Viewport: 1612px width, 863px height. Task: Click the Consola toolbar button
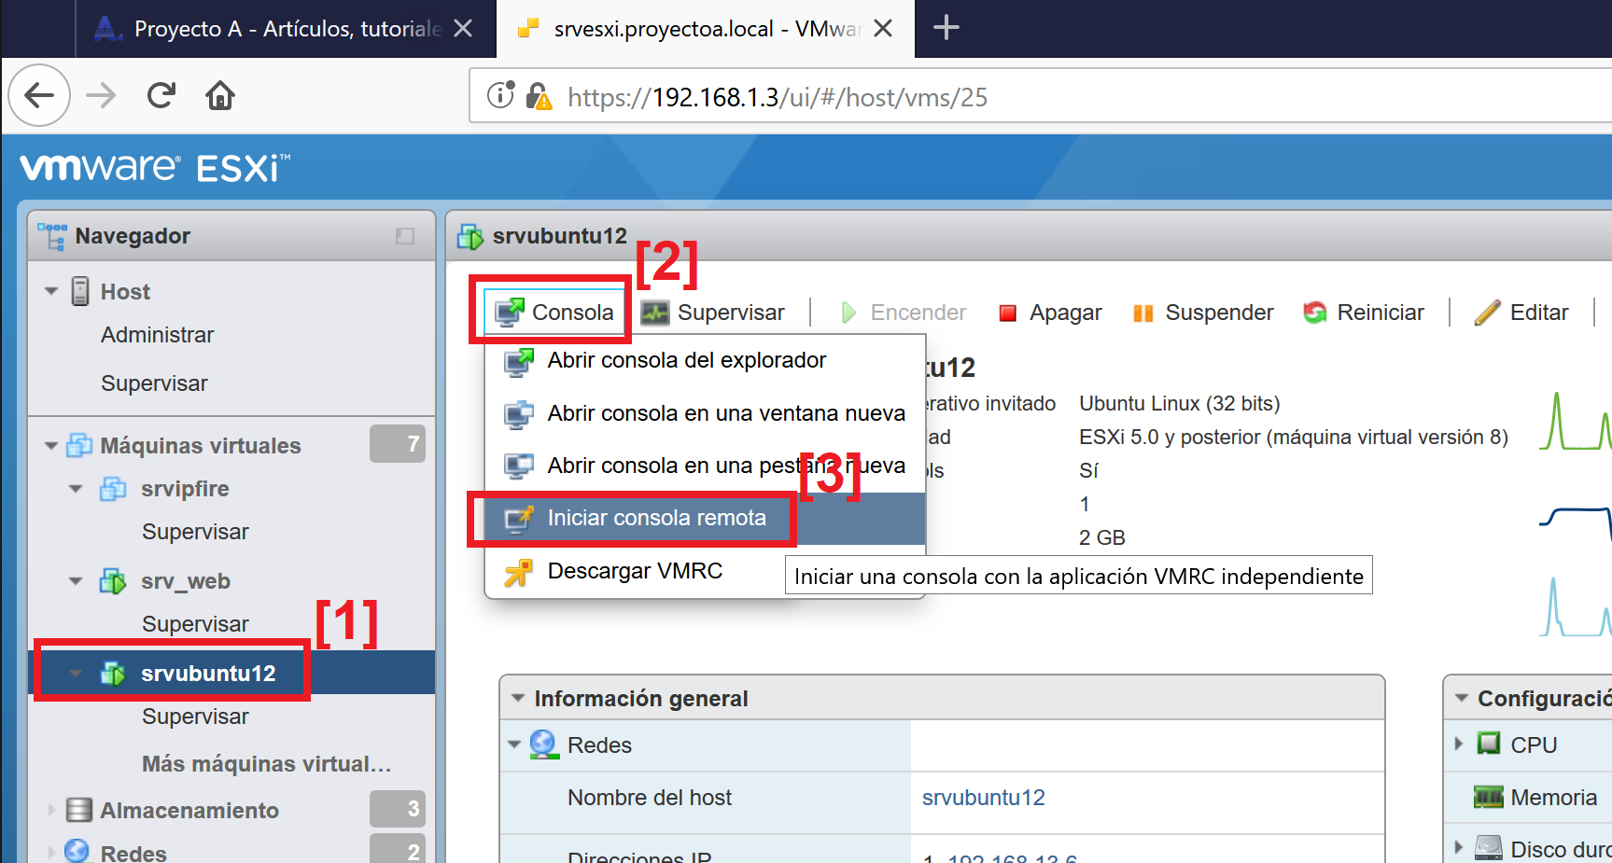pos(554,313)
